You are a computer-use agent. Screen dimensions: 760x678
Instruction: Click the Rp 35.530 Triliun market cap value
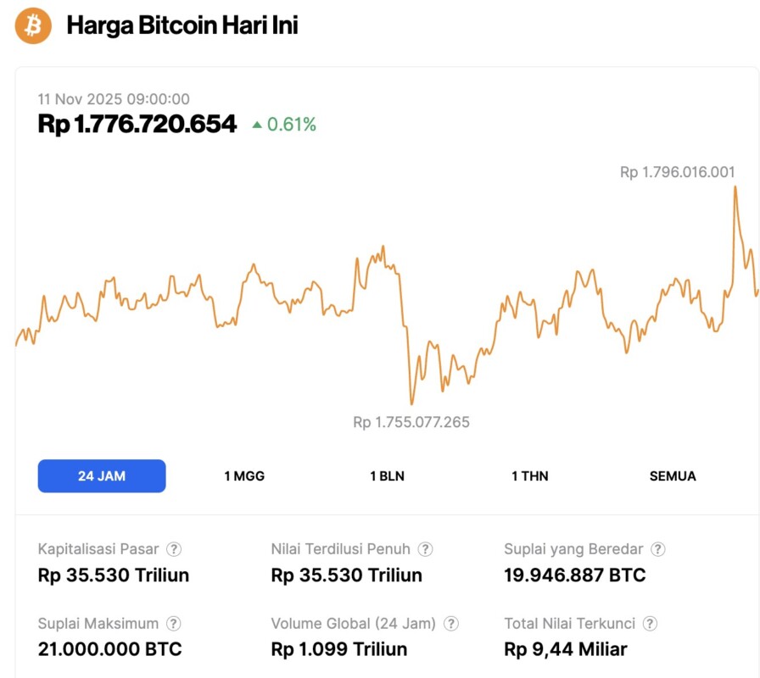114,575
